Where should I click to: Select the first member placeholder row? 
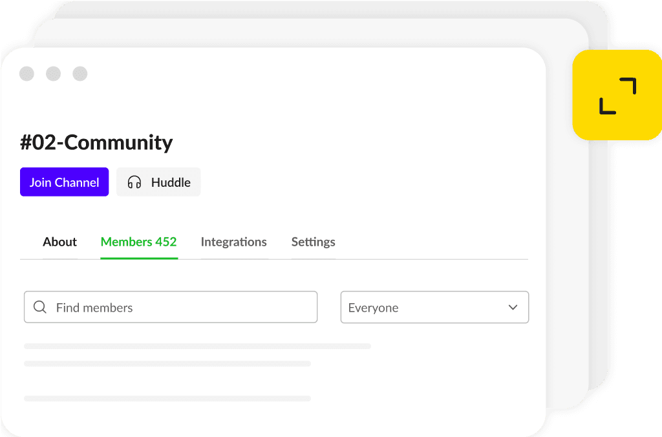coord(197,346)
